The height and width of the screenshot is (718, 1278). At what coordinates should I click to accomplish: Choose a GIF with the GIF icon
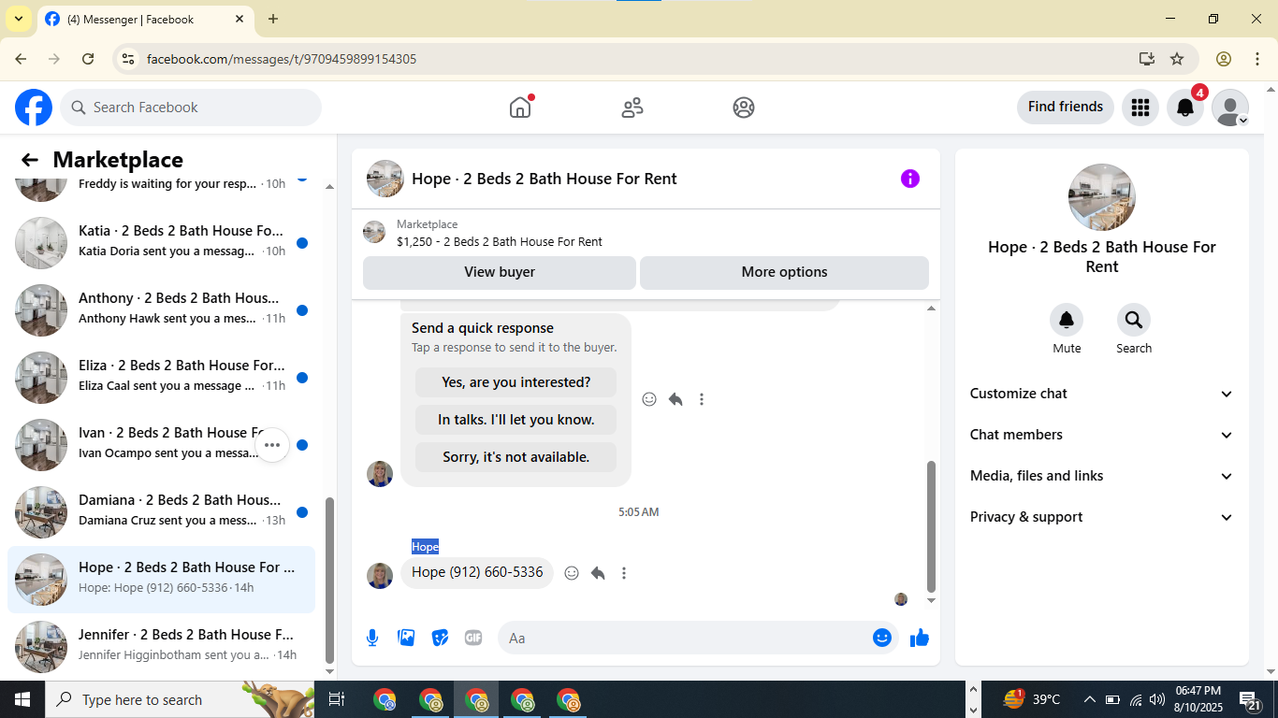(473, 638)
